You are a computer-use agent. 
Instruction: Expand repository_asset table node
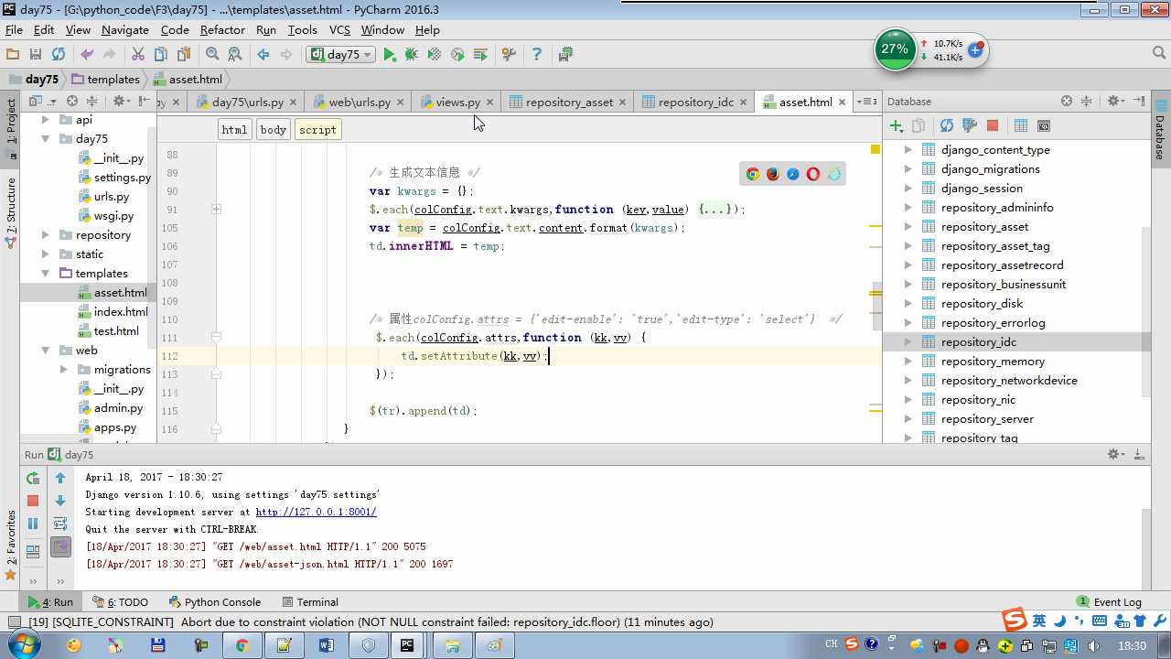click(x=908, y=227)
